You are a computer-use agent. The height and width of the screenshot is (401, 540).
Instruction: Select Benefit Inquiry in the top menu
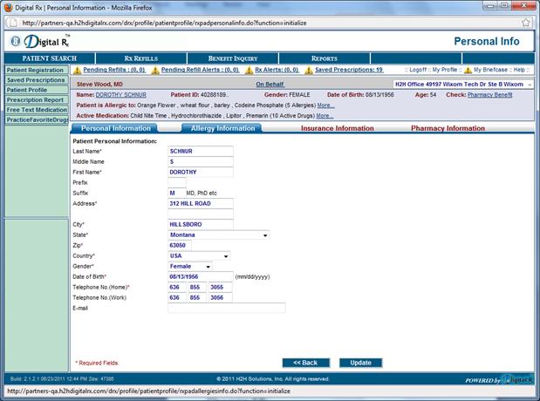[x=232, y=58]
